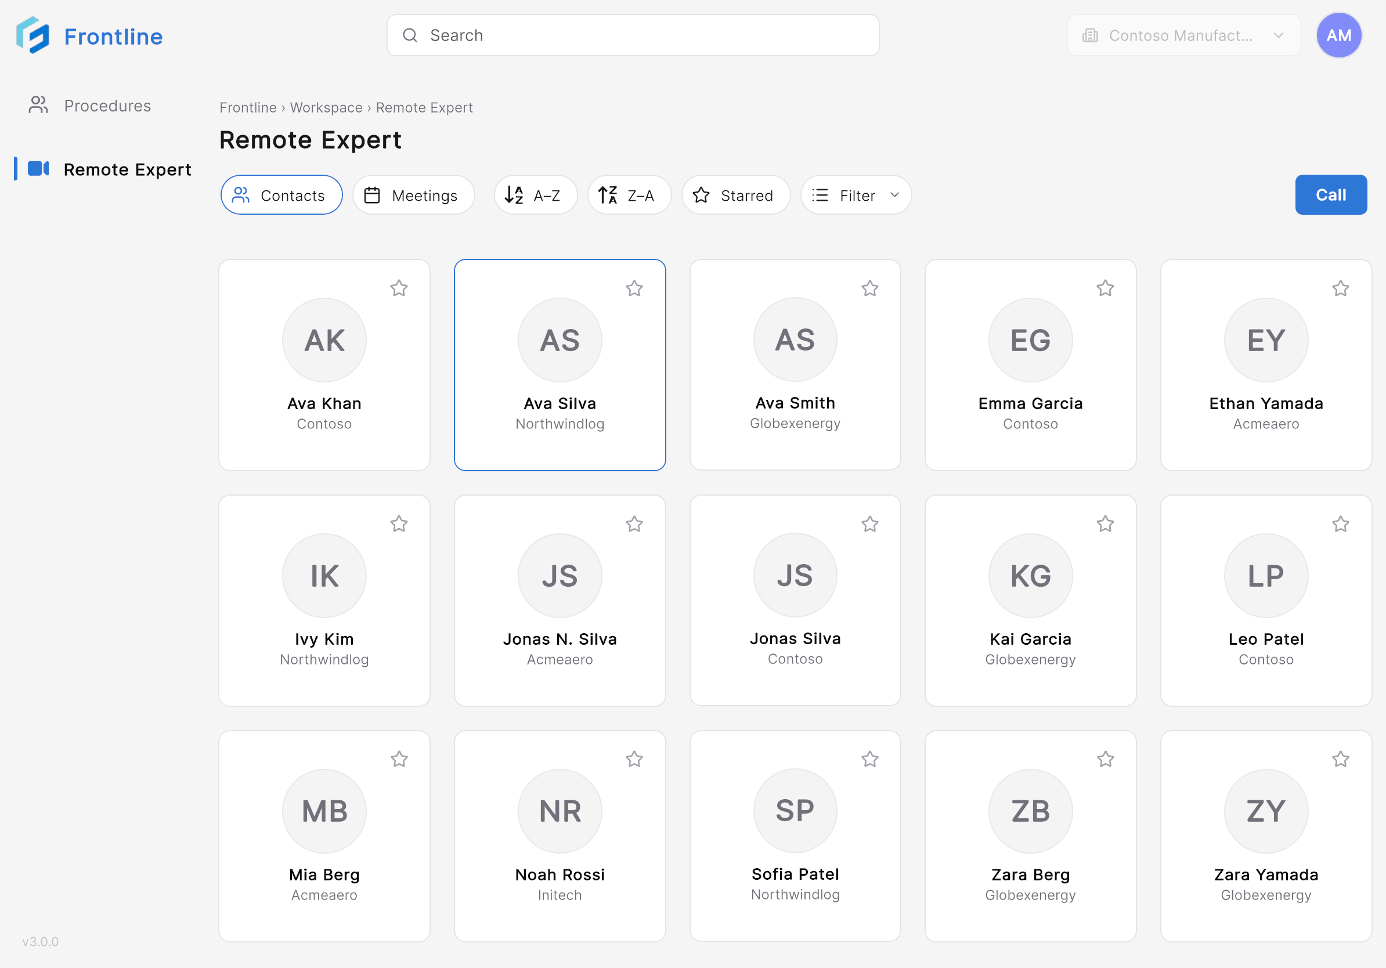Show only Starred contacts
Viewport: 1386px width, 968px height.
[736, 195]
